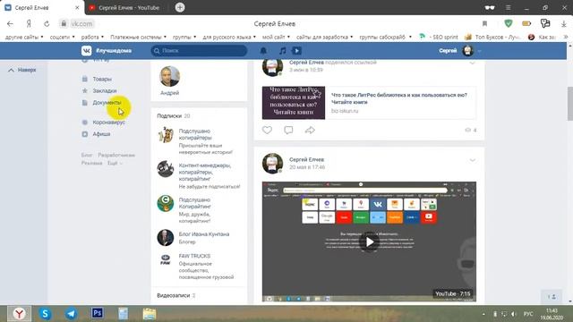Open new tab with plus button

tap(180, 7)
